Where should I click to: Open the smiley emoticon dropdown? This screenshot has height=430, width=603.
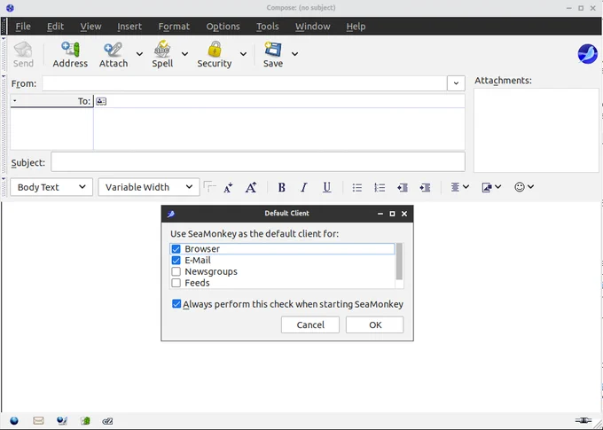coord(524,187)
